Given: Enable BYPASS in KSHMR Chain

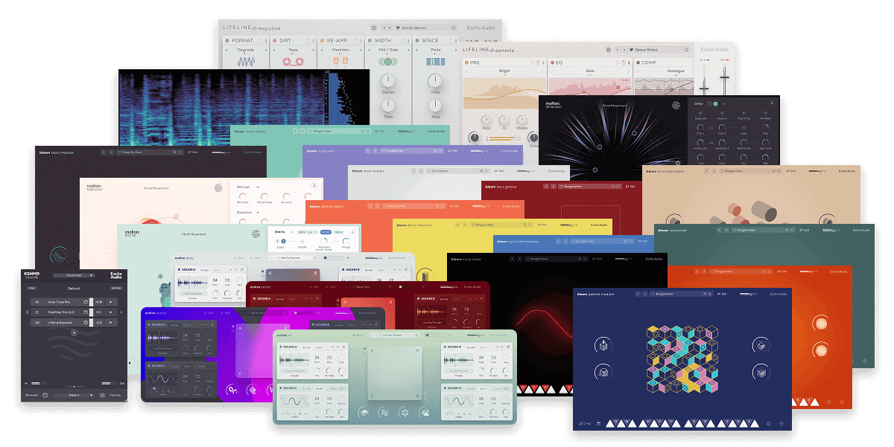Looking at the screenshot, I should (115, 289).
